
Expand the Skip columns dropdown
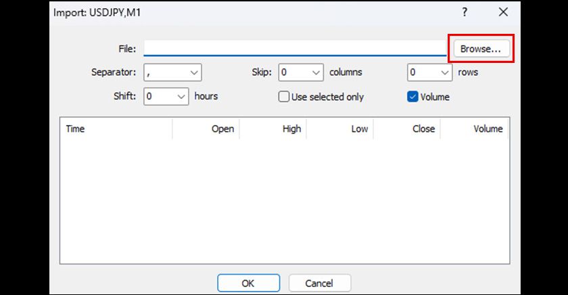tap(302, 72)
